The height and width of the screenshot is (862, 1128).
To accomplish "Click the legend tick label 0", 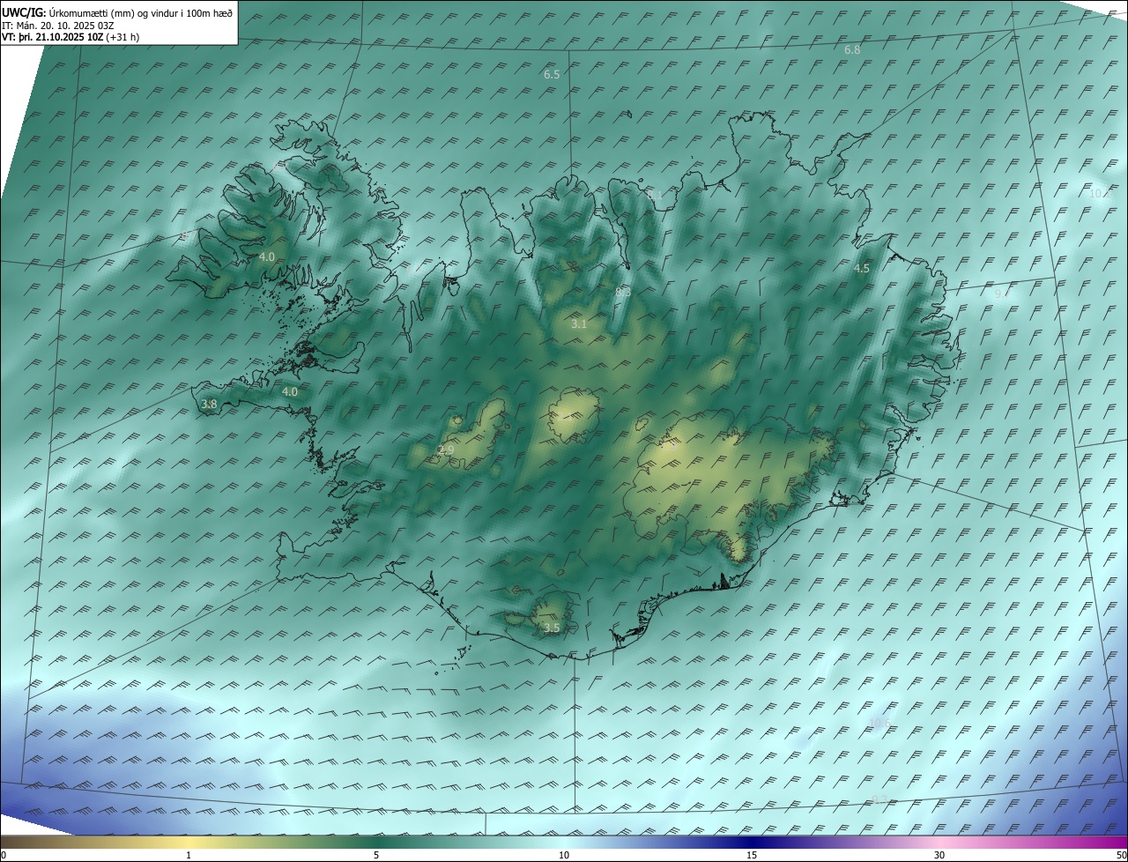I will pos(4,855).
